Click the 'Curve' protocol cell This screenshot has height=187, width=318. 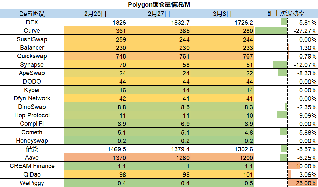(x=32, y=30)
